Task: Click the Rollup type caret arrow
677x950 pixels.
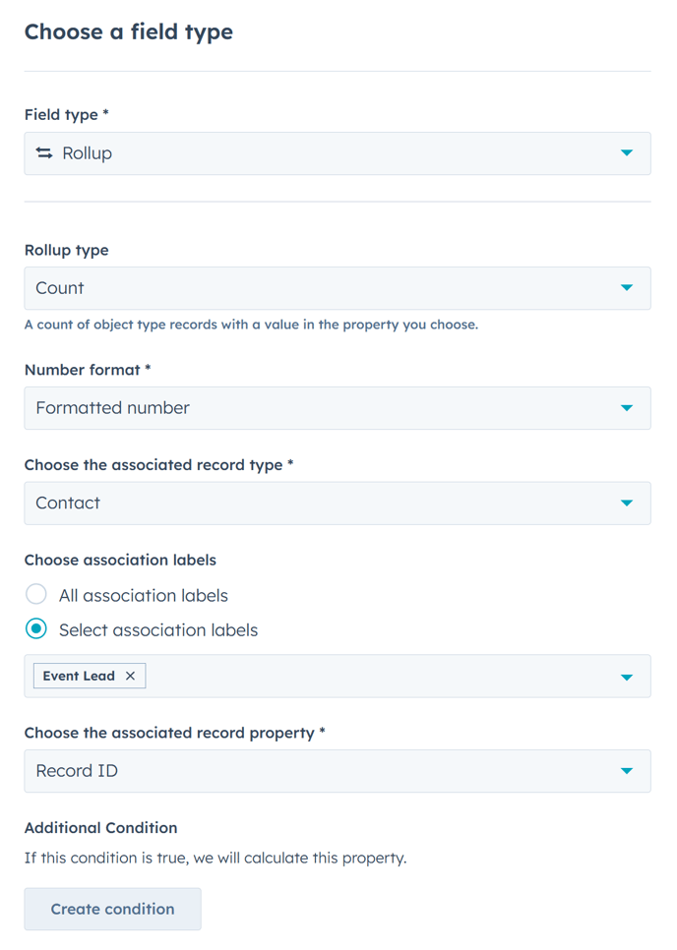Action: [627, 288]
